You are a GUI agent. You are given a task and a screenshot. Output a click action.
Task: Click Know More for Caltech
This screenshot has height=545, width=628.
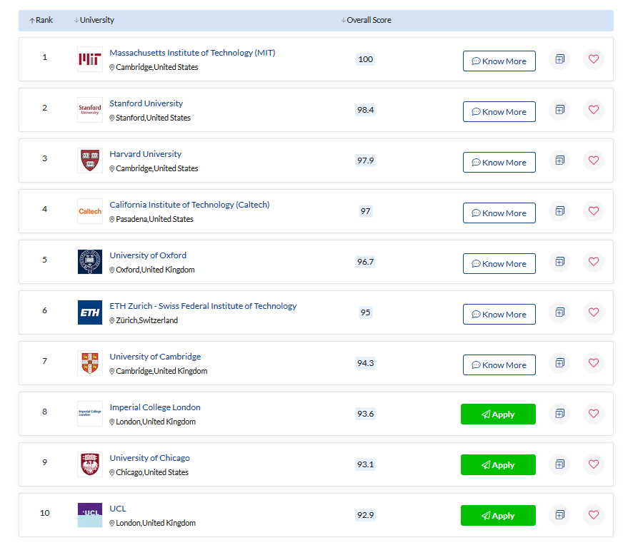(499, 213)
